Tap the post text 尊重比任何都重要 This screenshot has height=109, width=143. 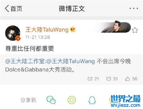click(x=30, y=49)
